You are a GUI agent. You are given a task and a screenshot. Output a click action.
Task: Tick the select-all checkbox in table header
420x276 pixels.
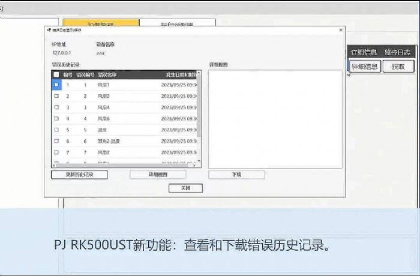(x=56, y=74)
